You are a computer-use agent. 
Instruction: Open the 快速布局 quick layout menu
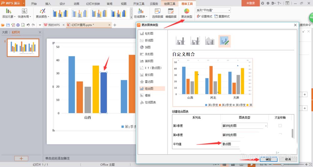click(24, 13)
